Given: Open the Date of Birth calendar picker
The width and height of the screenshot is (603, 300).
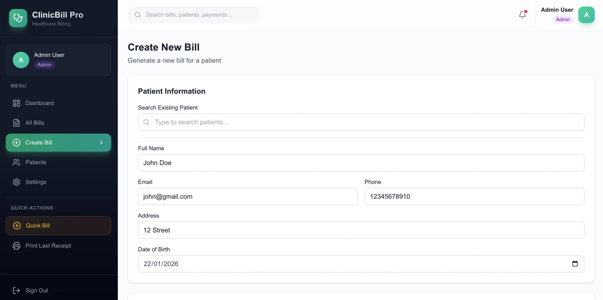Looking at the screenshot, I should pos(575,264).
